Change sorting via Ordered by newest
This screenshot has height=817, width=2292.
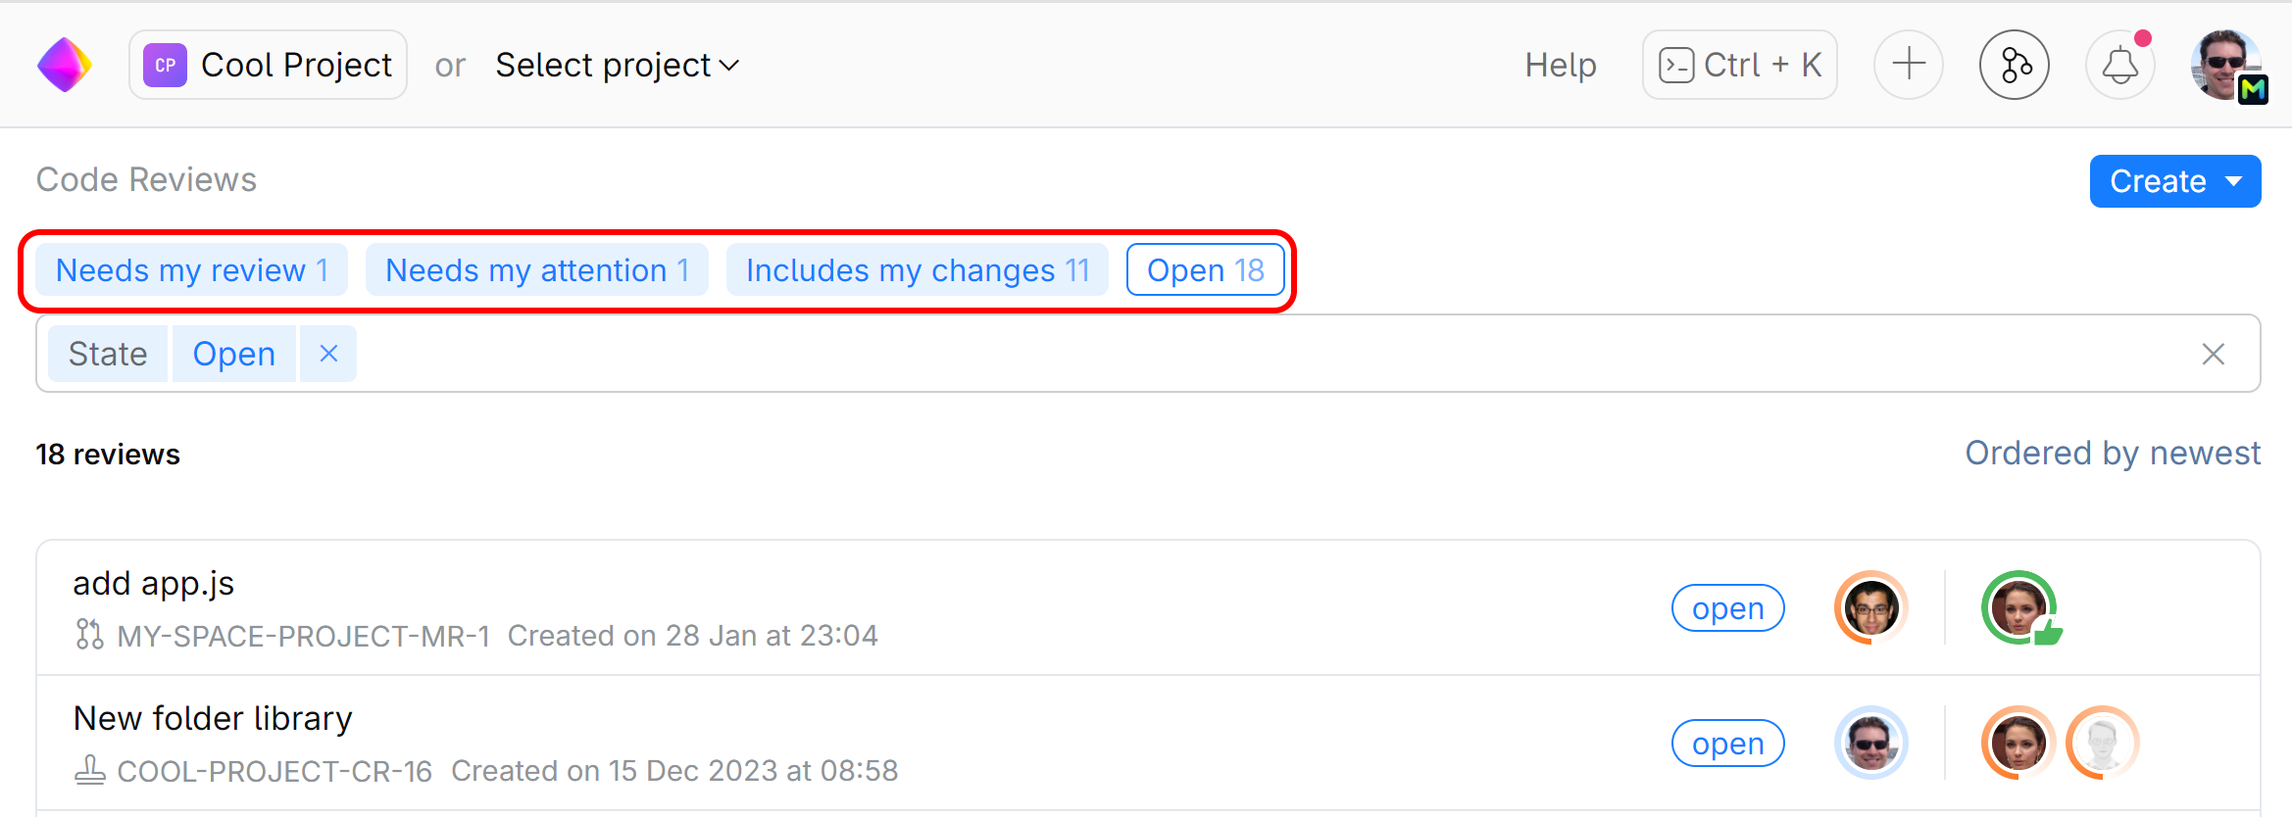point(2112,453)
